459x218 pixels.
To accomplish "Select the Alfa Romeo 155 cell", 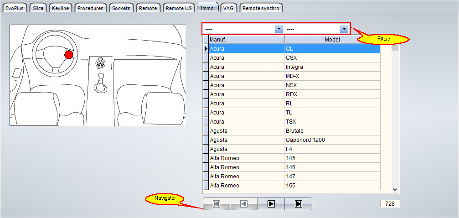I will coord(332,185).
